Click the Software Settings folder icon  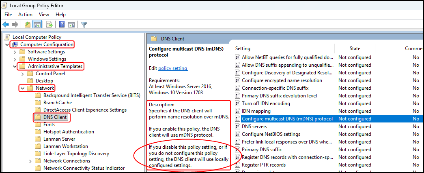tap(22, 52)
